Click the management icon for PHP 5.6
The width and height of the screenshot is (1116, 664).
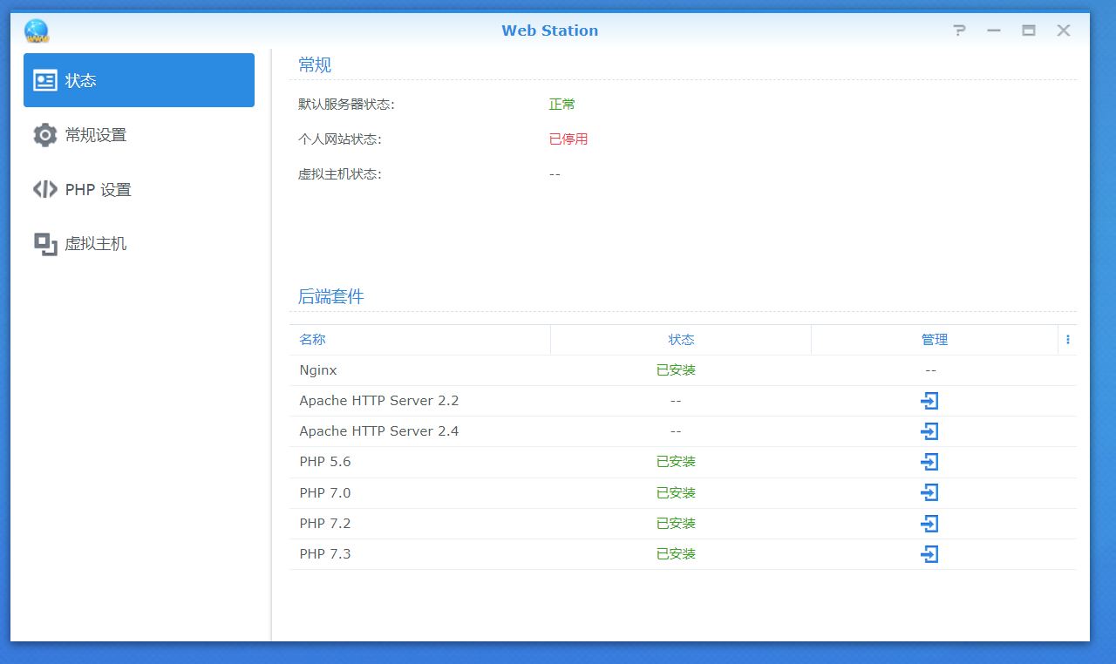(x=929, y=461)
